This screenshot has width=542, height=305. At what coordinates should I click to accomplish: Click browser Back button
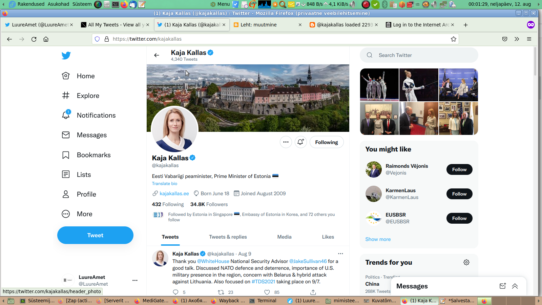coord(9,39)
